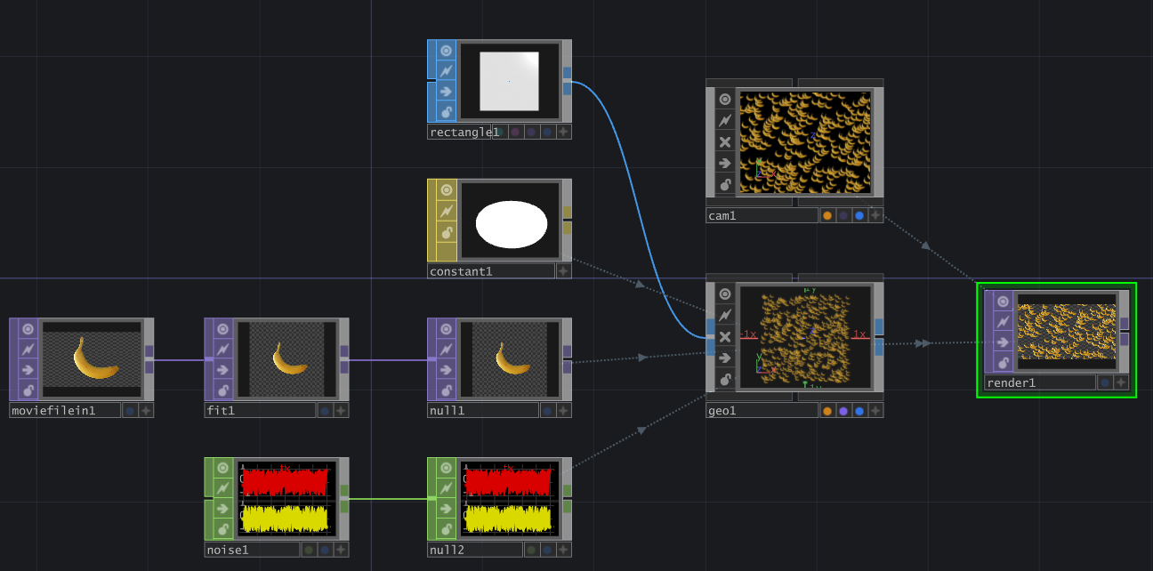Click the plus viewer button on render1
1153x571 pixels.
(1121, 382)
